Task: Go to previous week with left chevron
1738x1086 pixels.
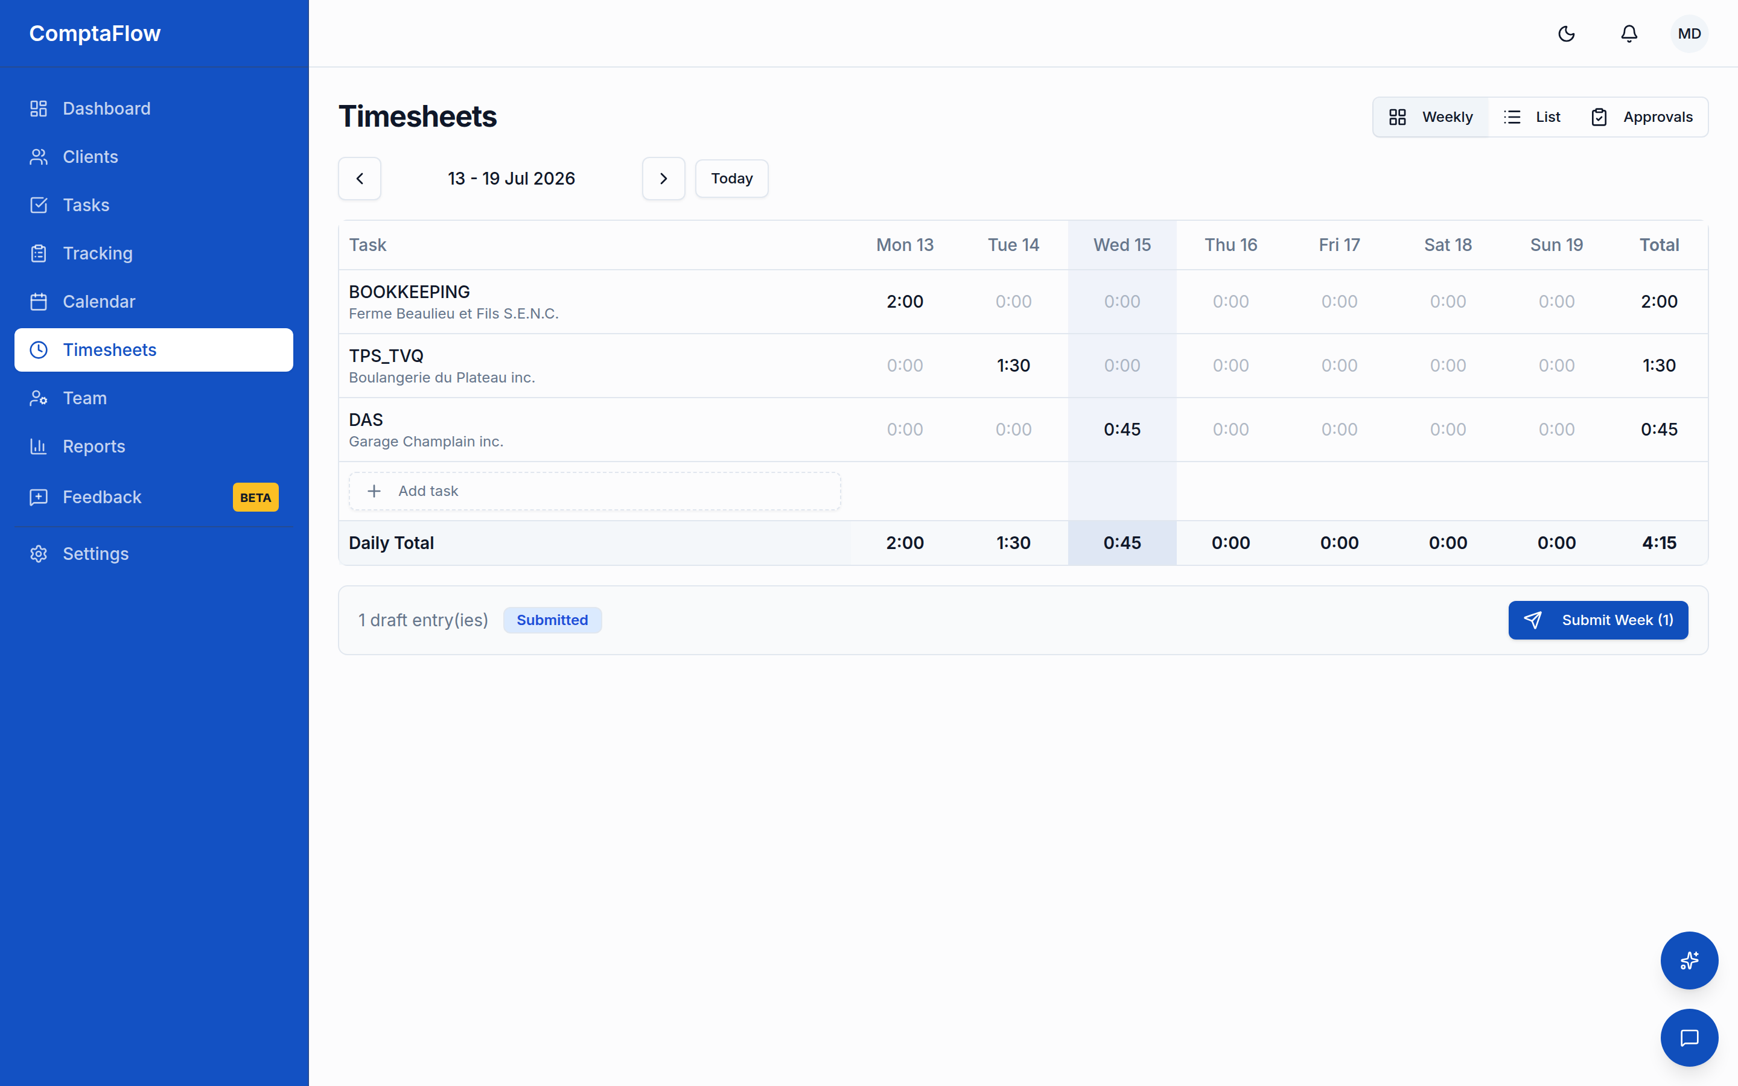Action: [x=360, y=179]
